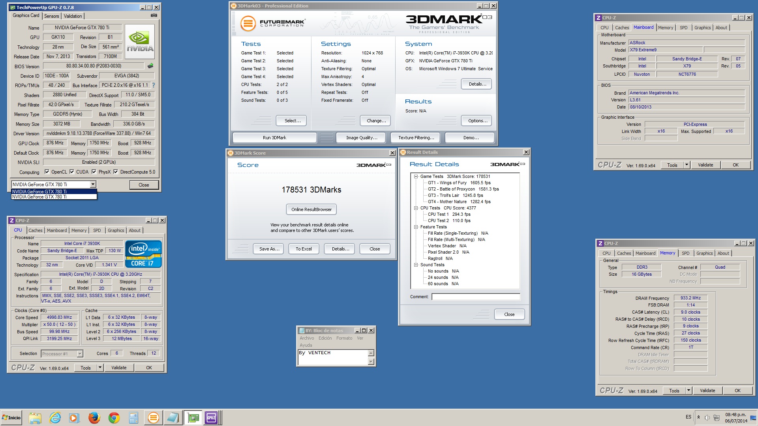
Task: Launch Internet Explorer from the taskbar
Action: 55,418
